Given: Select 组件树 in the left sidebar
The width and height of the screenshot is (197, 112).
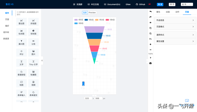Looking at the screenshot, I should click(x=6, y=32).
